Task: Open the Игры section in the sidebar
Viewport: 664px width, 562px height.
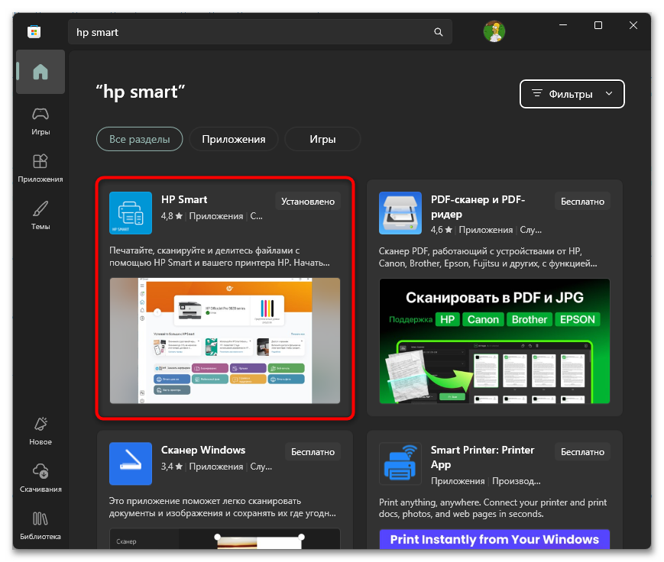Action: [x=40, y=121]
